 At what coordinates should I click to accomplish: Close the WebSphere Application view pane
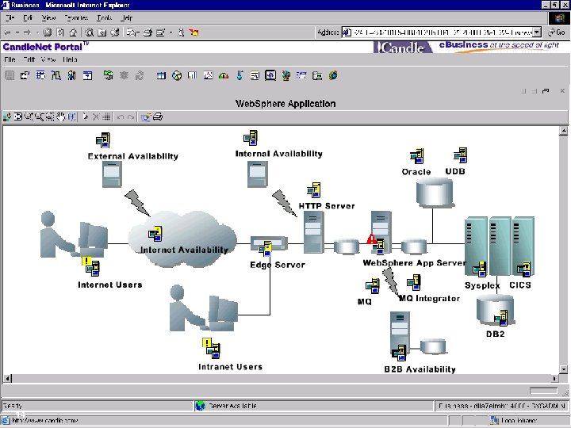(x=562, y=91)
